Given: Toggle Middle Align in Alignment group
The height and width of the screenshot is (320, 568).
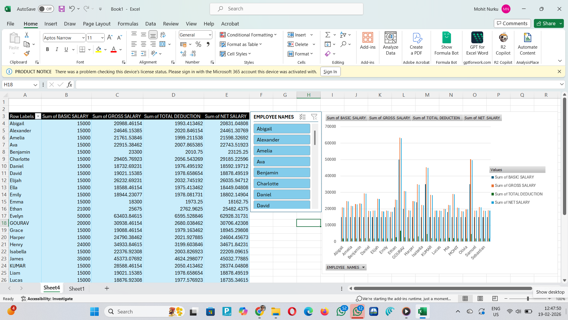Looking at the screenshot, I should pos(144,35).
